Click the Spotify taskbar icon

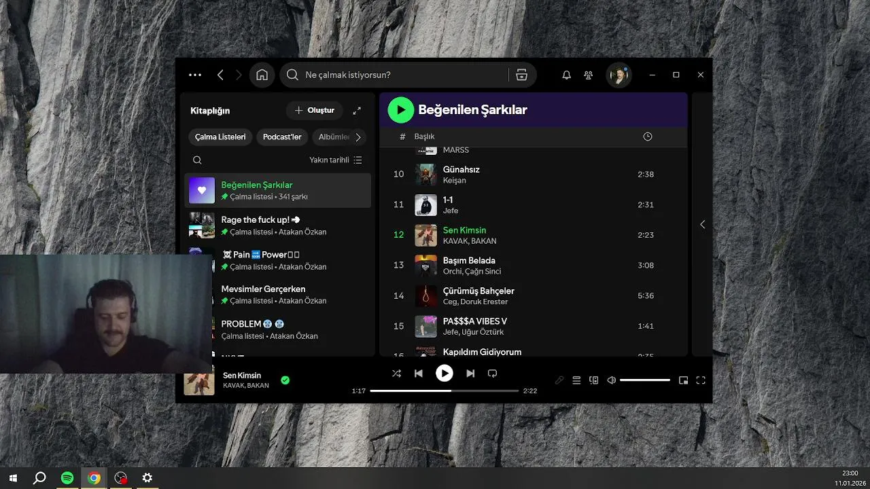67,478
